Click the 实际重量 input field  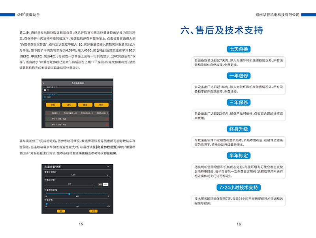77,97
